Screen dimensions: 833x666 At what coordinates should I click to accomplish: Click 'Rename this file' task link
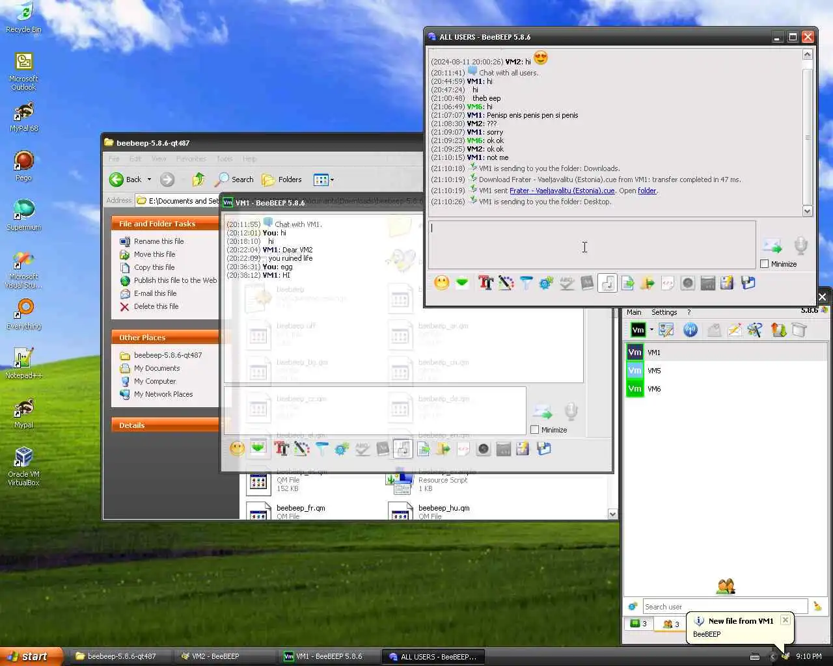159,241
